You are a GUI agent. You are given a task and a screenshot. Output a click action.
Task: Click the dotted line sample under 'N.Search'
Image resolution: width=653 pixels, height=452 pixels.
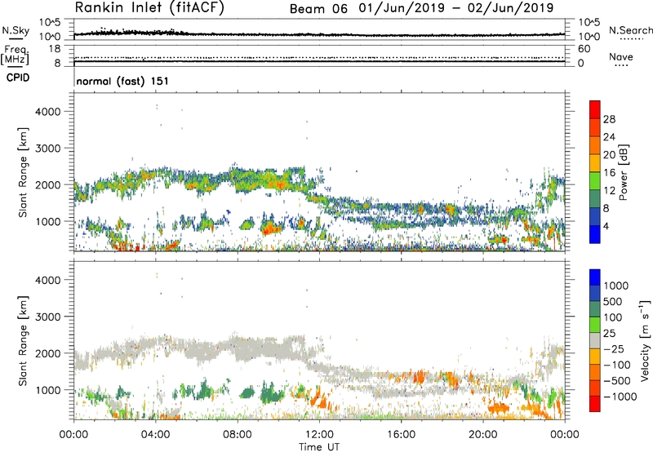point(632,39)
